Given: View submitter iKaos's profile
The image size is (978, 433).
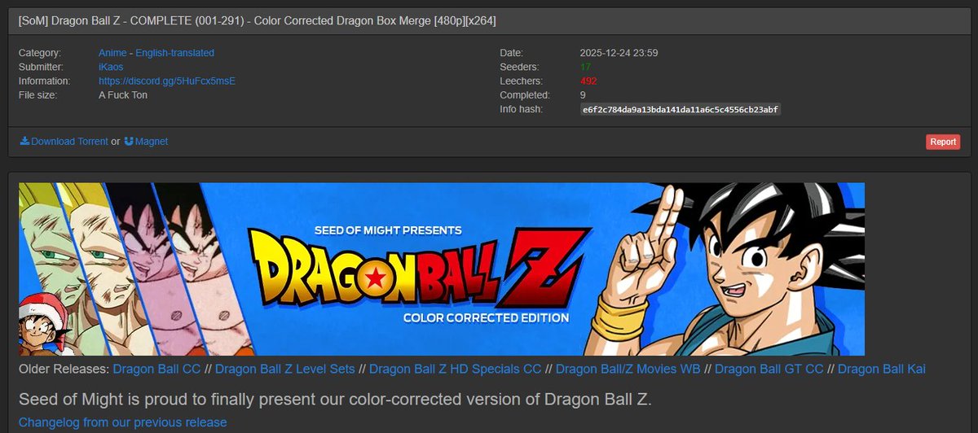Looking at the screenshot, I should [x=111, y=67].
